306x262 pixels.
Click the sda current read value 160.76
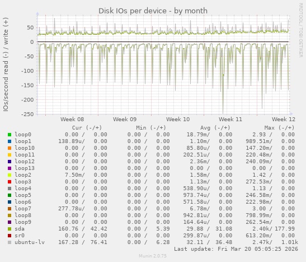[x=68, y=229]
